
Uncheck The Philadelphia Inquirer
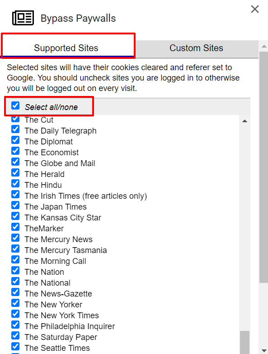15,325
